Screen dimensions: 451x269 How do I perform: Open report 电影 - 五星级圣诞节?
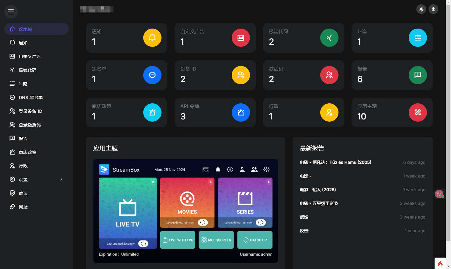(x=319, y=203)
